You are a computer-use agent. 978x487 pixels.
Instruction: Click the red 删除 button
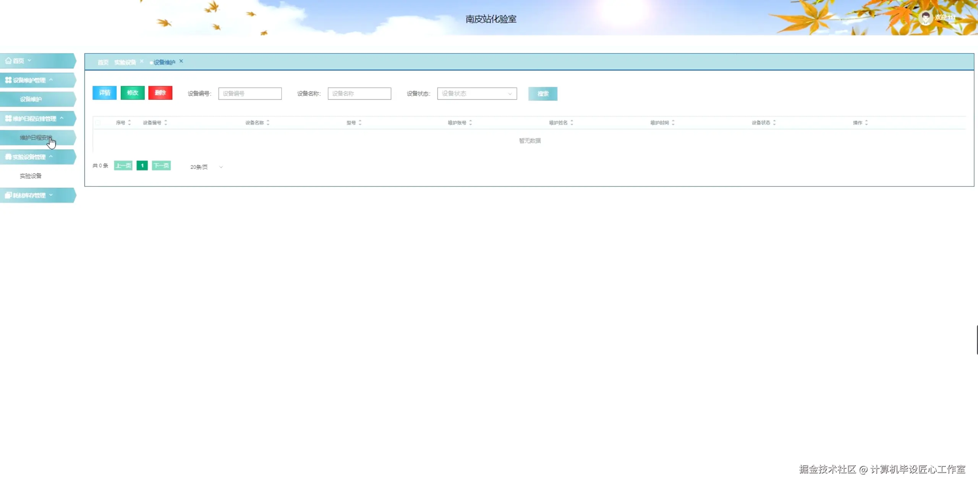[160, 93]
